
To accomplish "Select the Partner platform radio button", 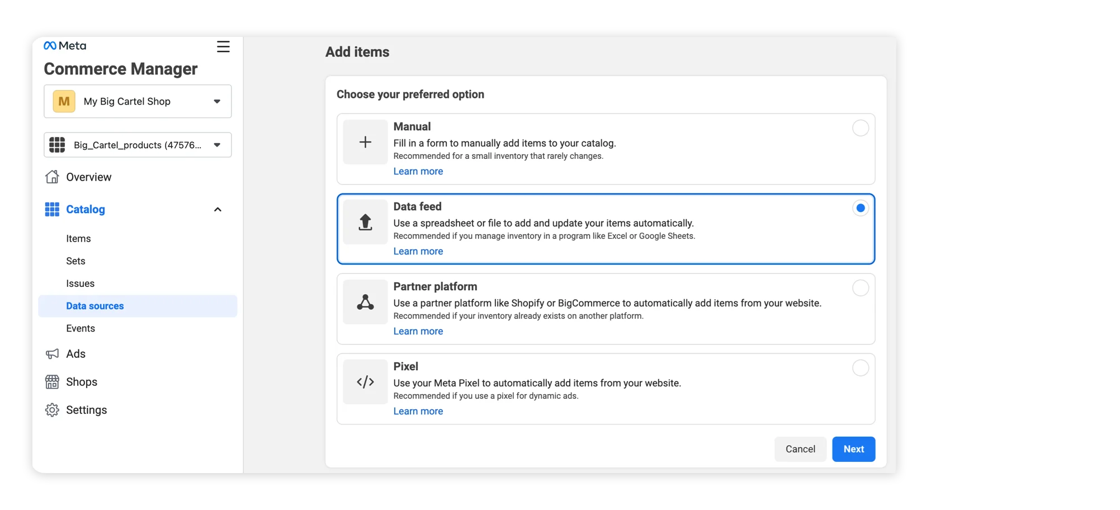I will coord(861,288).
